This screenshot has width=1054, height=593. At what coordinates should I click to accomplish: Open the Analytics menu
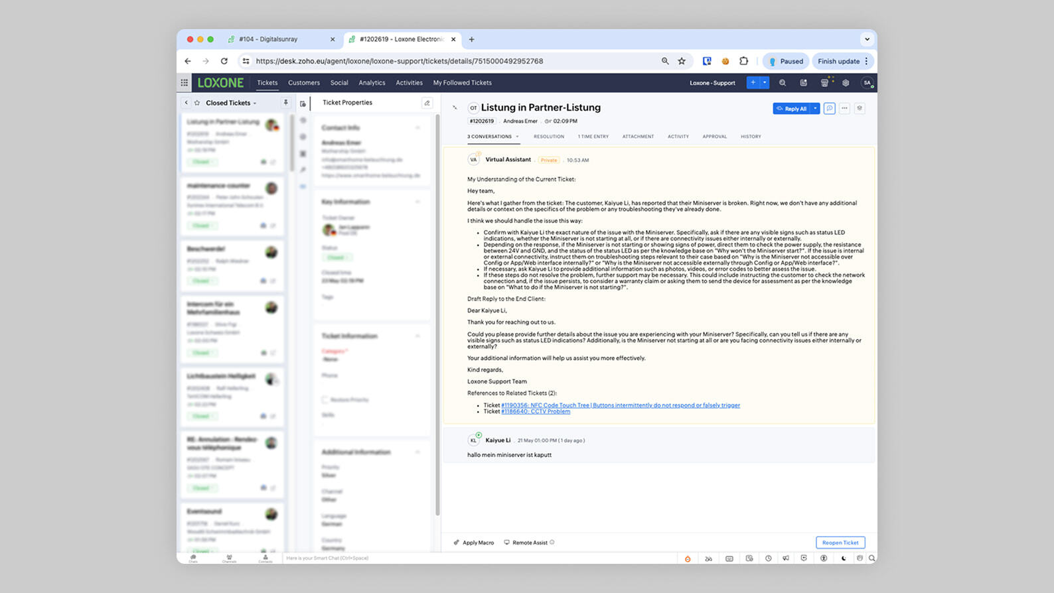(x=372, y=83)
